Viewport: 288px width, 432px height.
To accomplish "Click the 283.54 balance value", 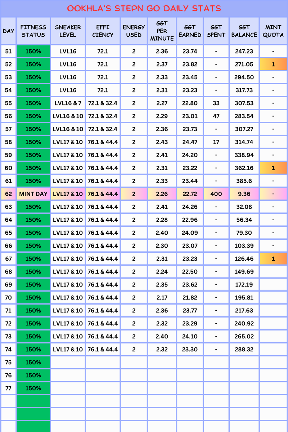I will (244, 116).
